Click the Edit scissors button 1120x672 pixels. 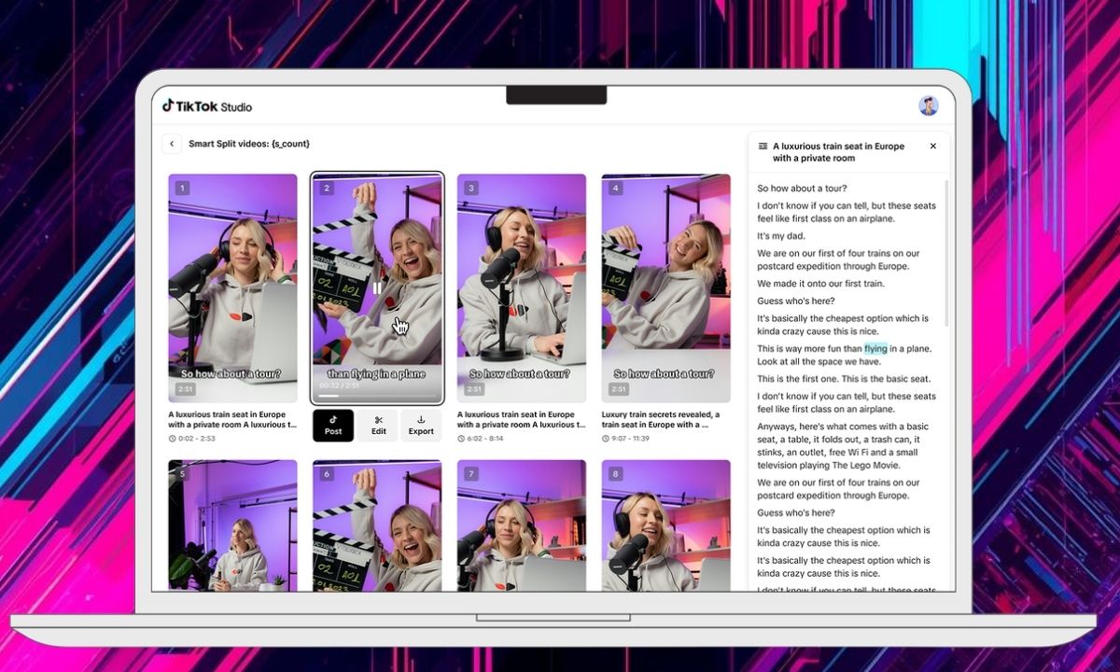(378, 426)
